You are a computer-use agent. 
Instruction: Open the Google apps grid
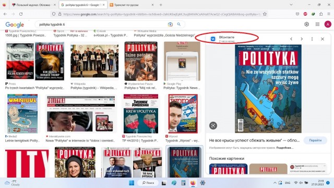317,25
